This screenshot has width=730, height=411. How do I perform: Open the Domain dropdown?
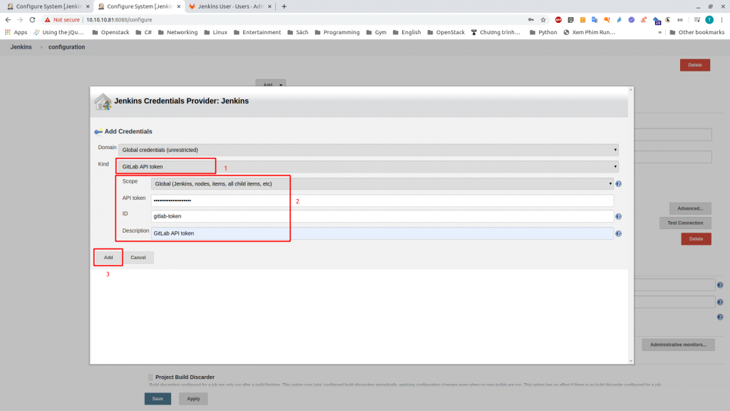coord(369,150)
